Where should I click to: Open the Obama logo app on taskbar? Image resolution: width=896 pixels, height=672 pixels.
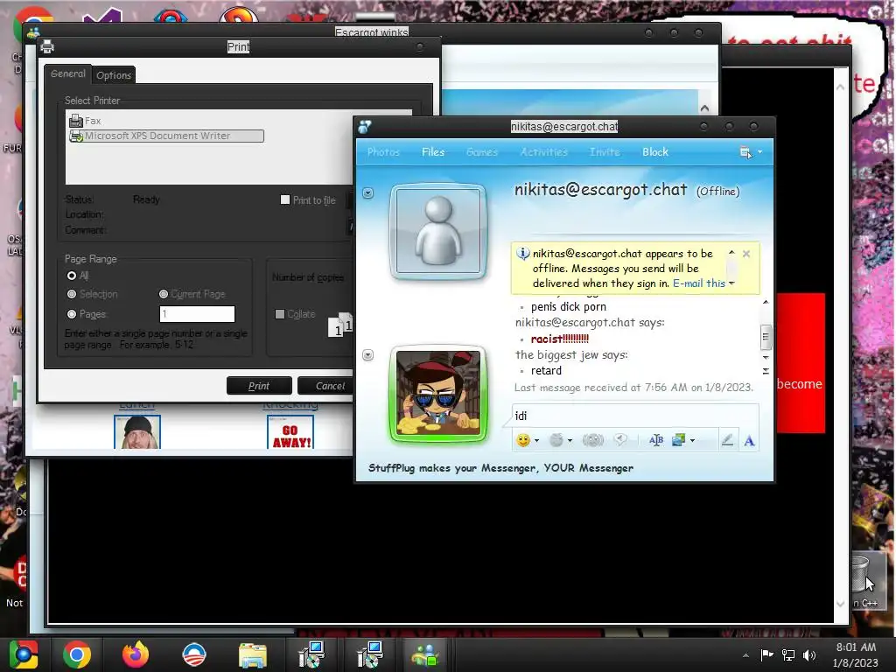(194, 654)
